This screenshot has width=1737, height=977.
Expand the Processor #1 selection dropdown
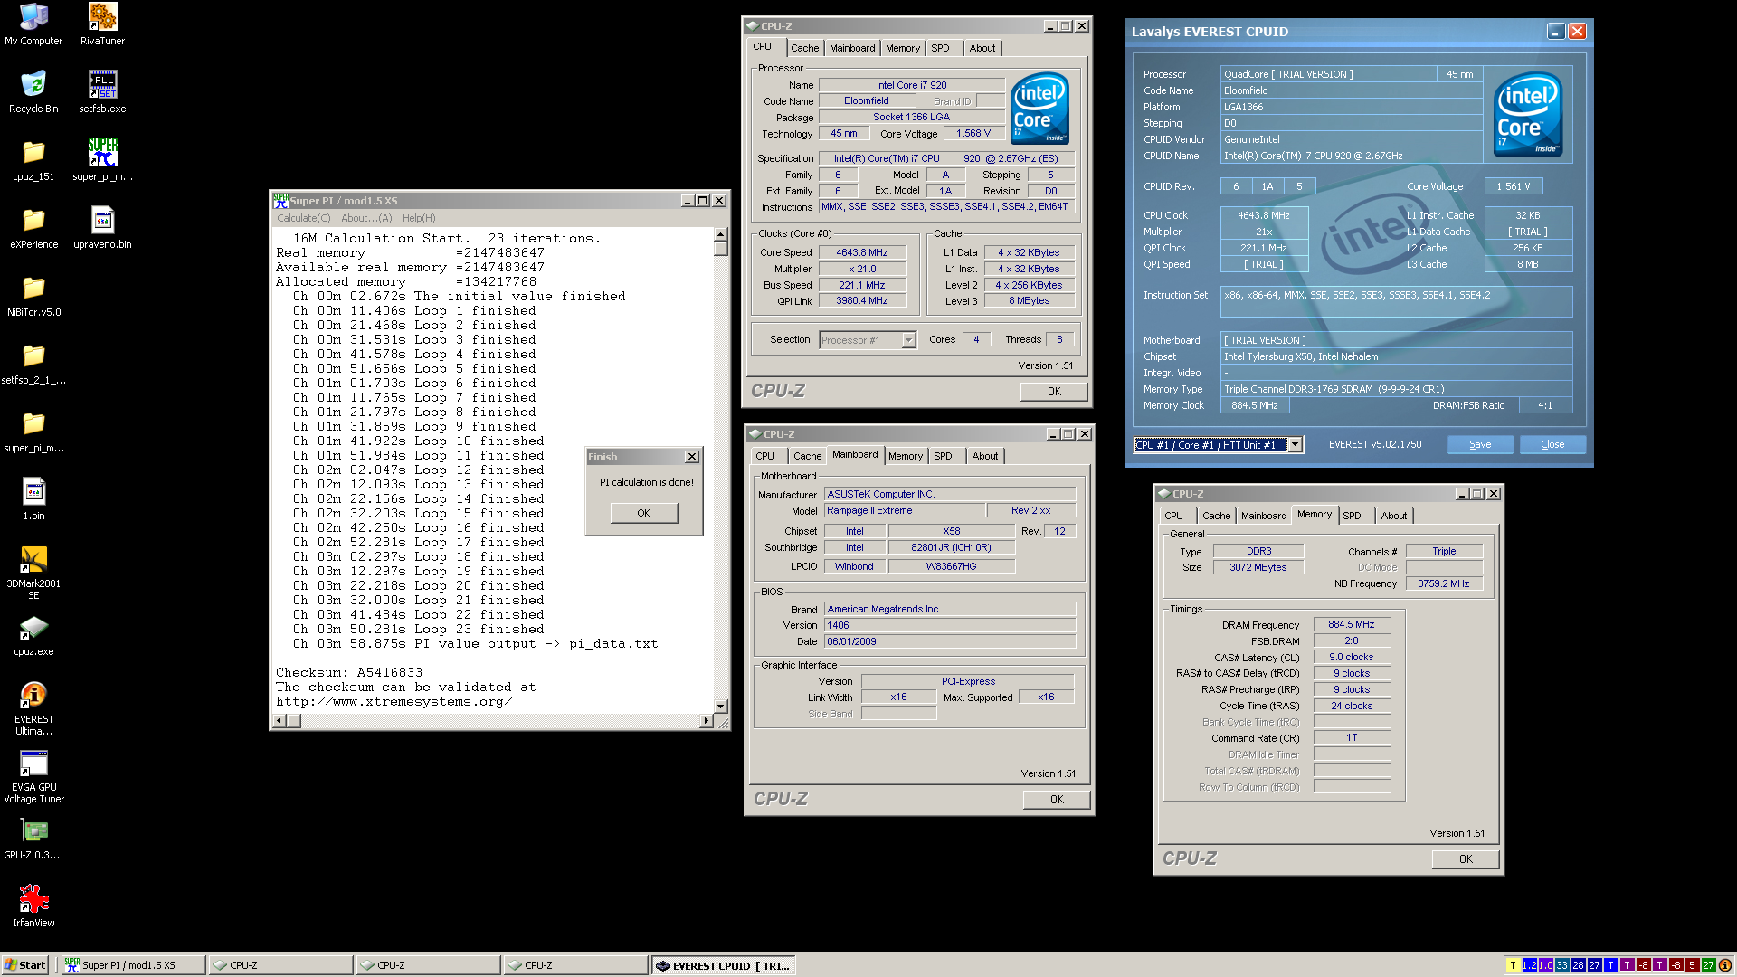coord(908,340)
